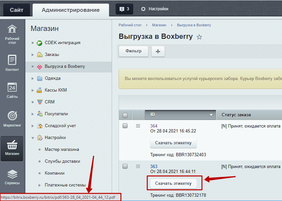Open the Контент sidebar section
This screenshot has height=201, width=282.
tap(12, 63)
